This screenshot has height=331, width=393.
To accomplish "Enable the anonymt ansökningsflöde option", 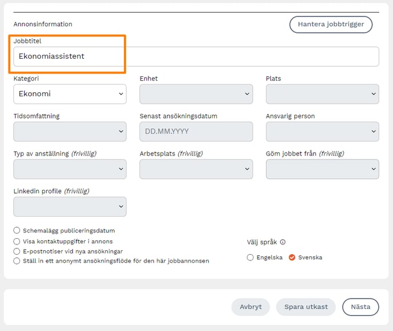I will (17, 261).
